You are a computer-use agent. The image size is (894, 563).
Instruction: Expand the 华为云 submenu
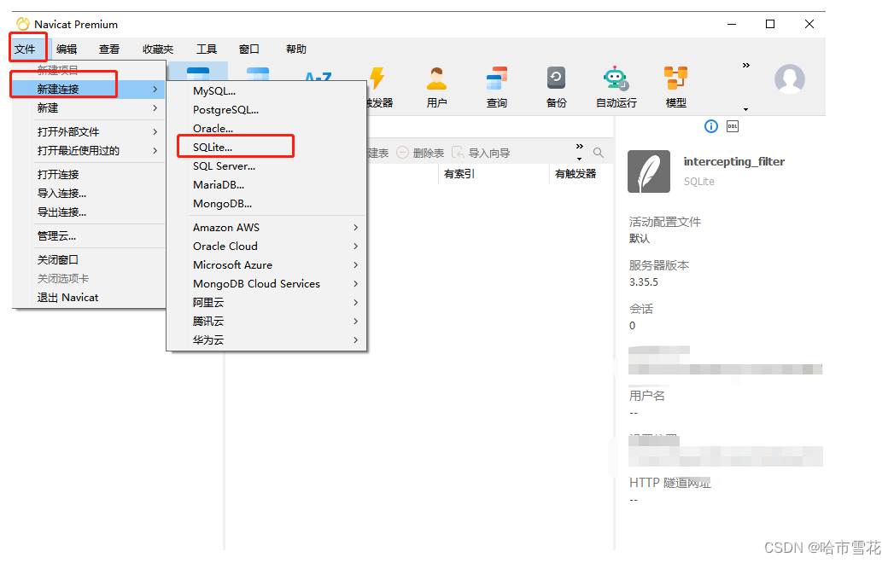point(356,340)
